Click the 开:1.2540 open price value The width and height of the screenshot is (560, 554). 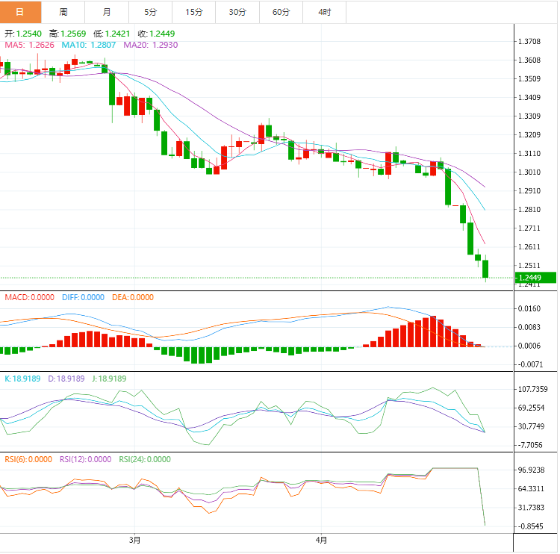pyautogui.click(x=23, y=34)
